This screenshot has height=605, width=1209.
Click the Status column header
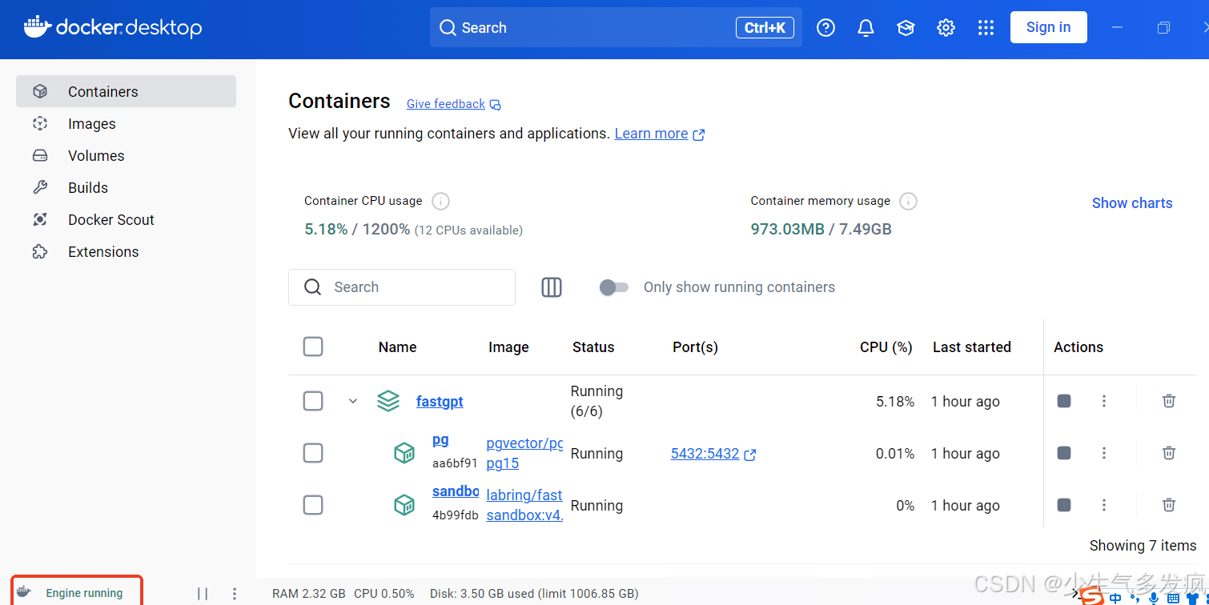pos(593,347)
